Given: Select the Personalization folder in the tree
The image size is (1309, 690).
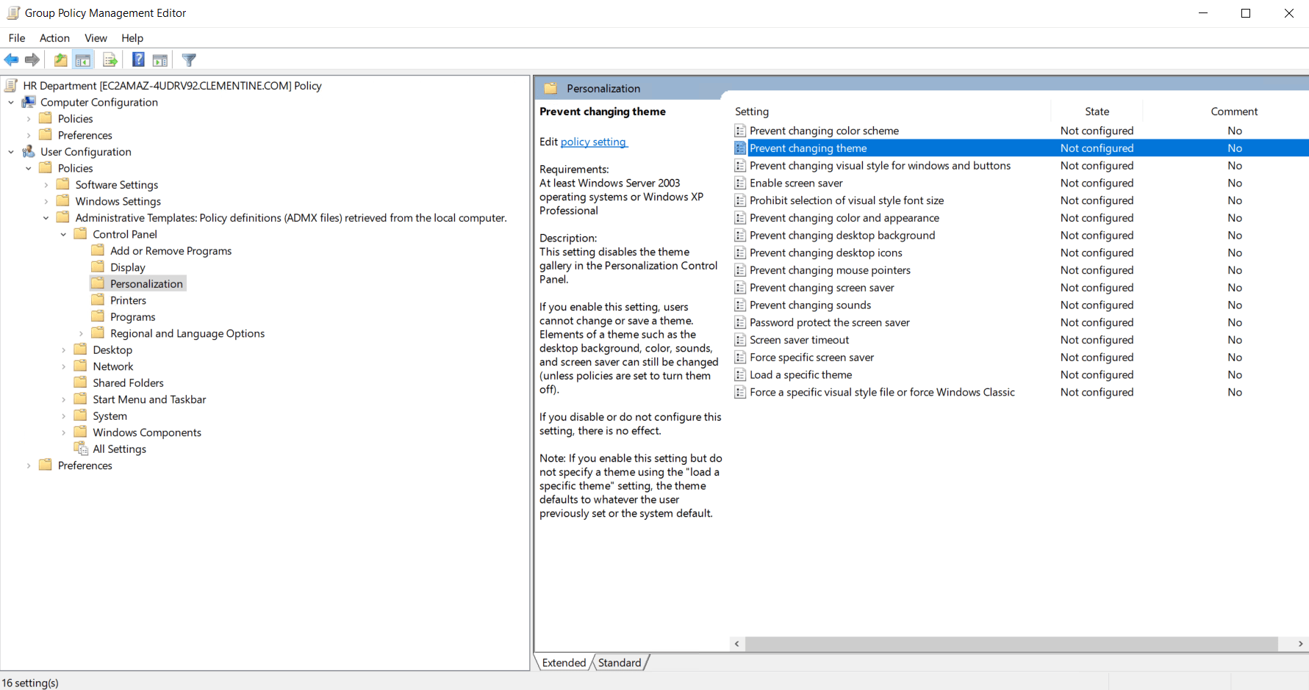Looking at the screenshot, I should 146,283.
